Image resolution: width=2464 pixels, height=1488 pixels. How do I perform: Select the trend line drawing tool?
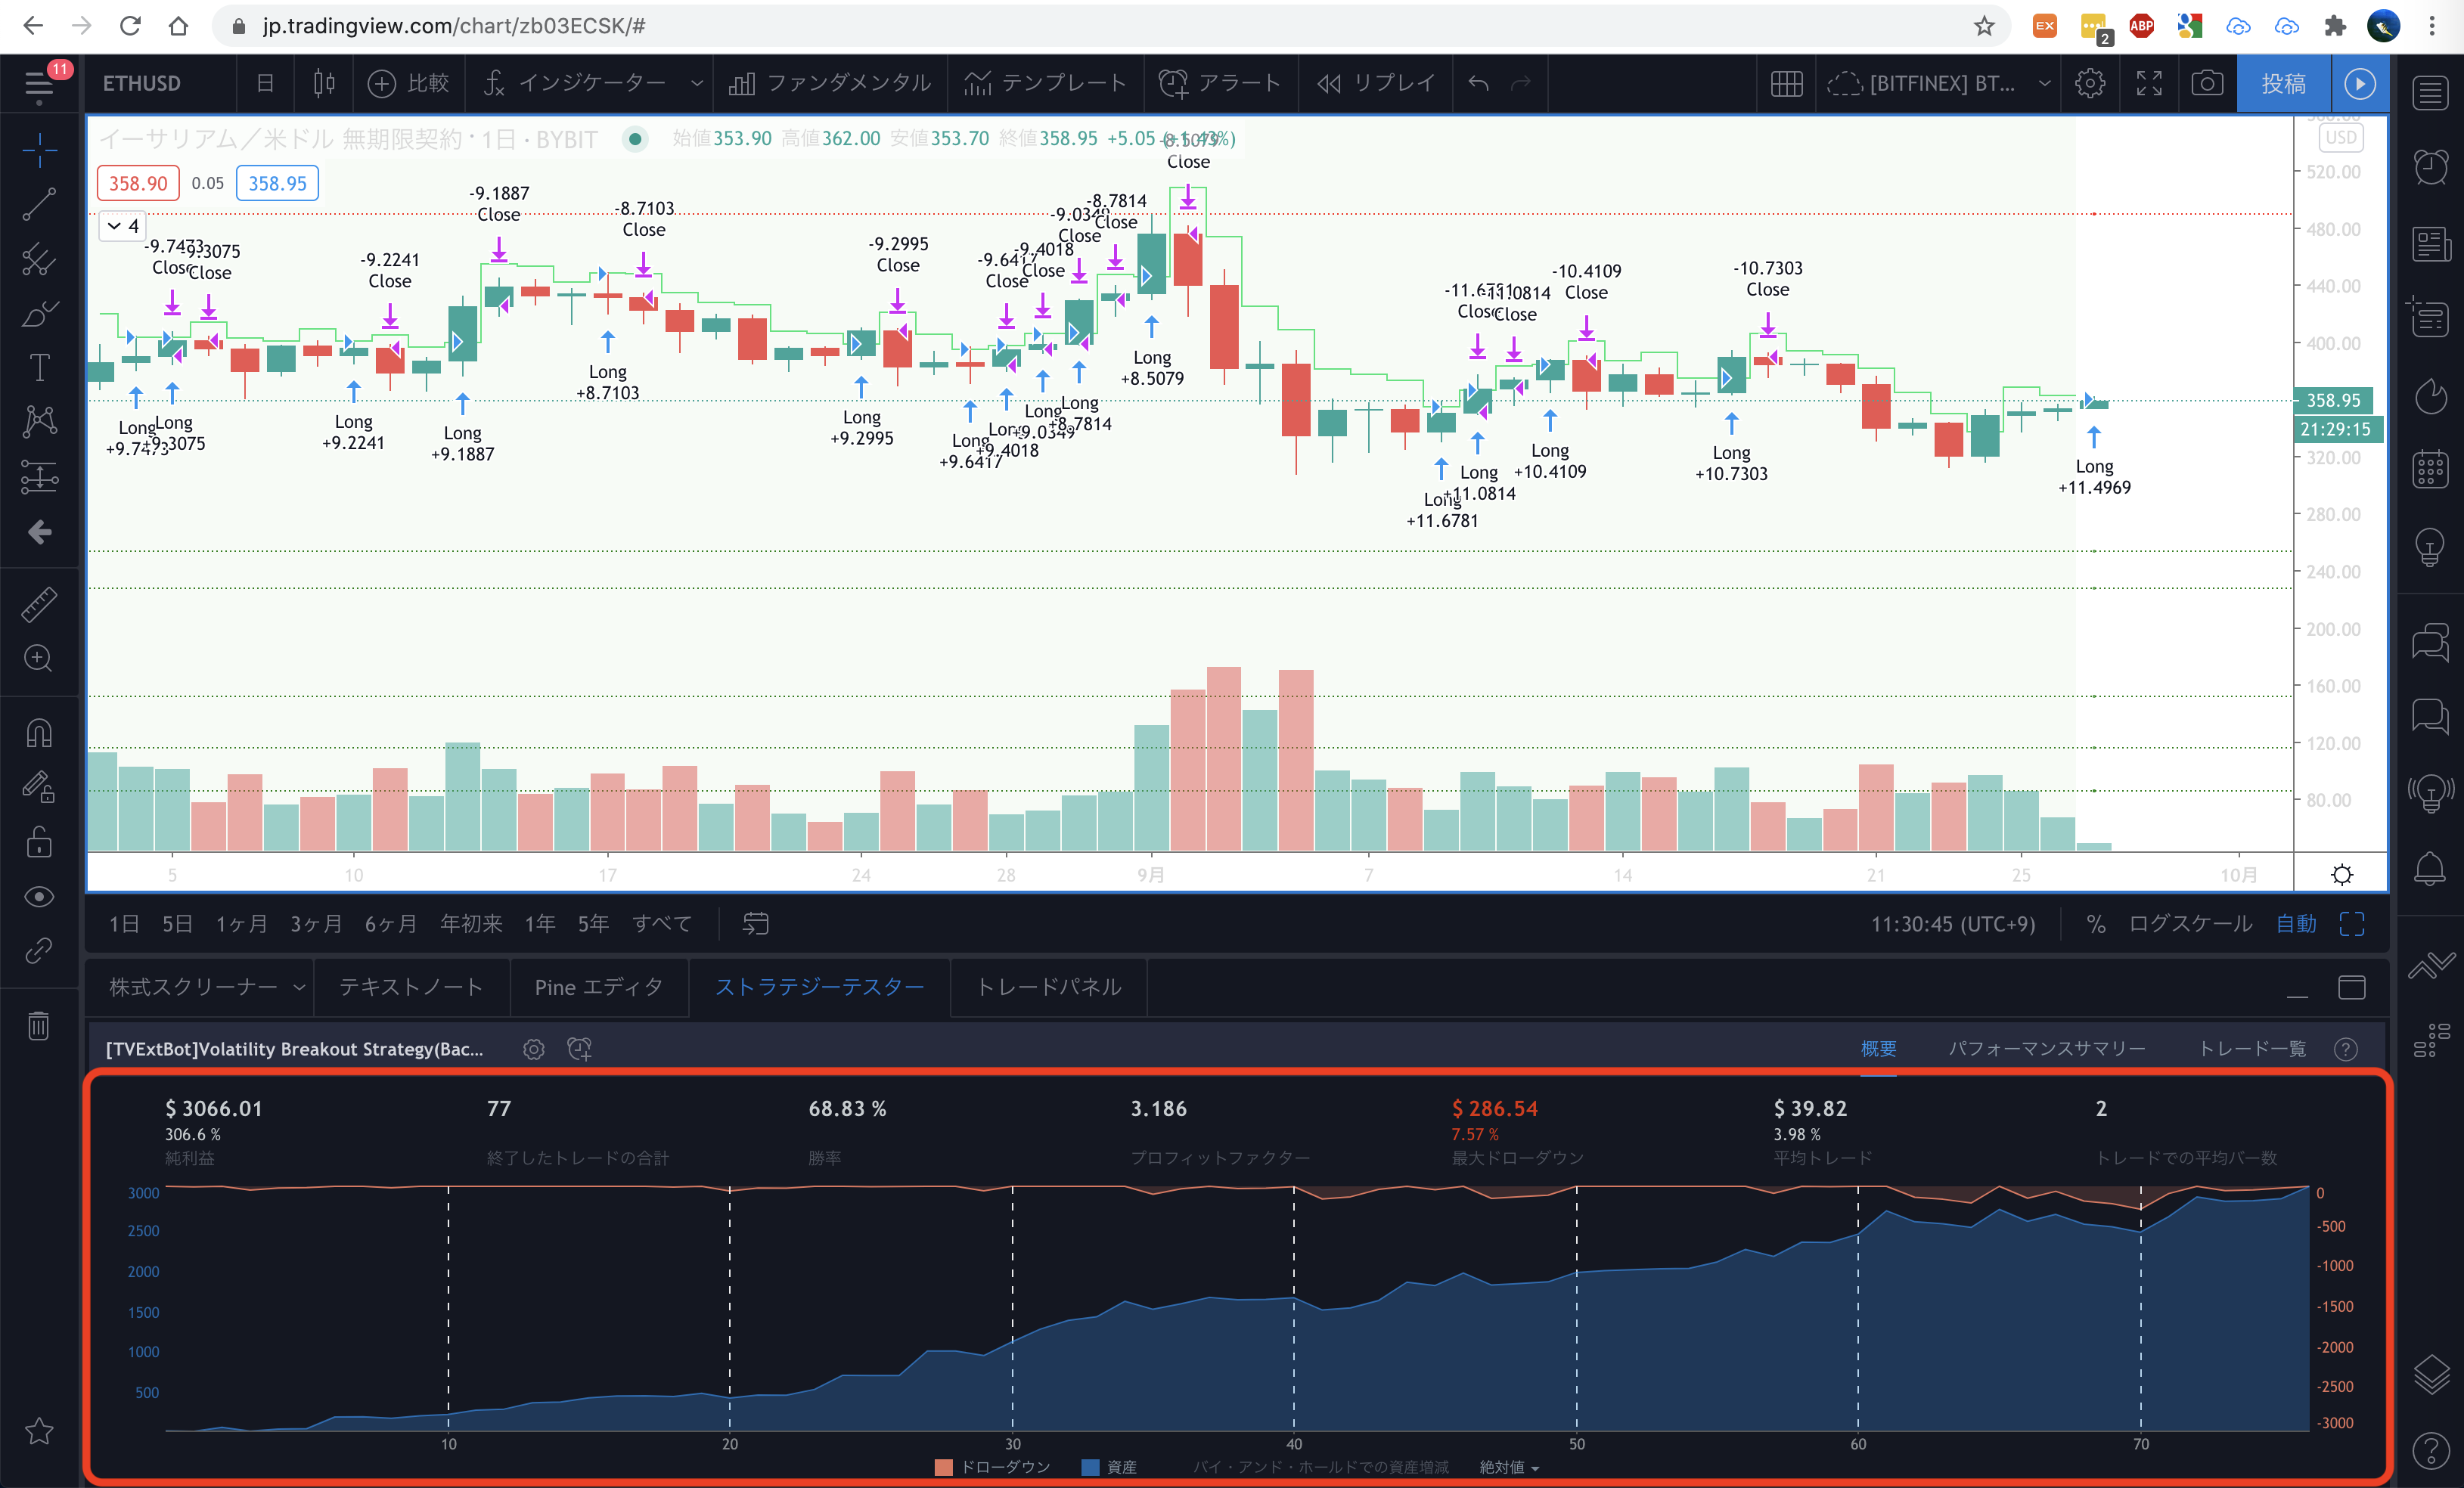39,204
